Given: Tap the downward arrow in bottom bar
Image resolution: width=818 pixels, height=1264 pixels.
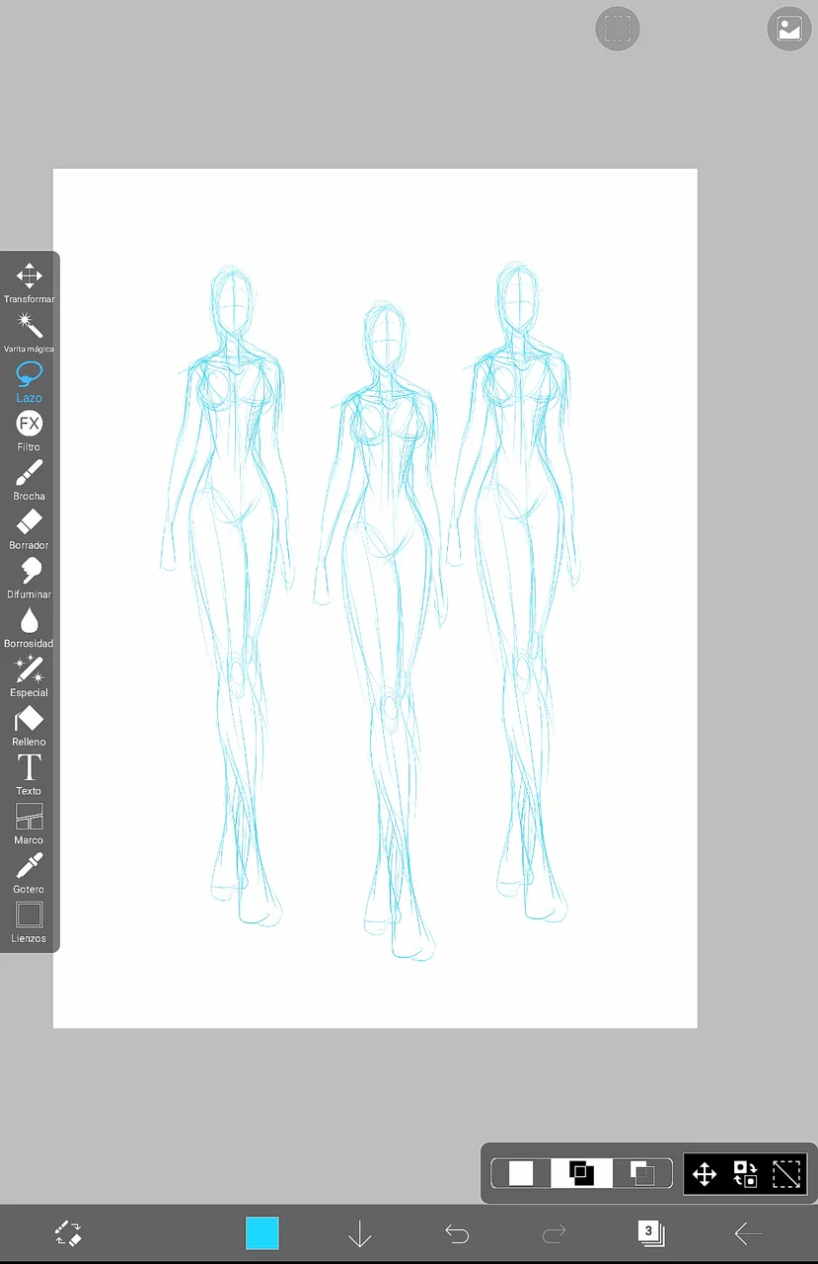Looking at the screenshot, I should point(359,1233).
